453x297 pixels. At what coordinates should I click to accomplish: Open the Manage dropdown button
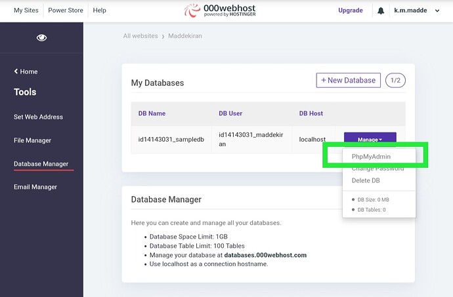(370, 140)
